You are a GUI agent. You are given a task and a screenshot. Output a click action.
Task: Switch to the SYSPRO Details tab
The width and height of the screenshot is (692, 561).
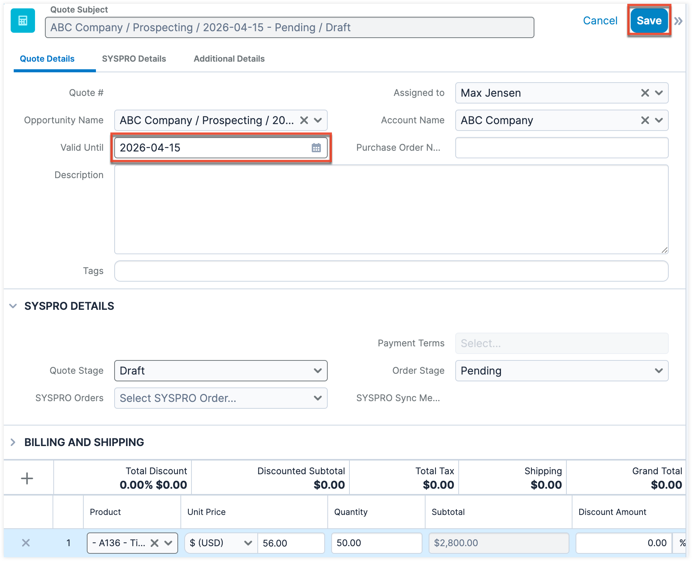[x=134, y=59]
